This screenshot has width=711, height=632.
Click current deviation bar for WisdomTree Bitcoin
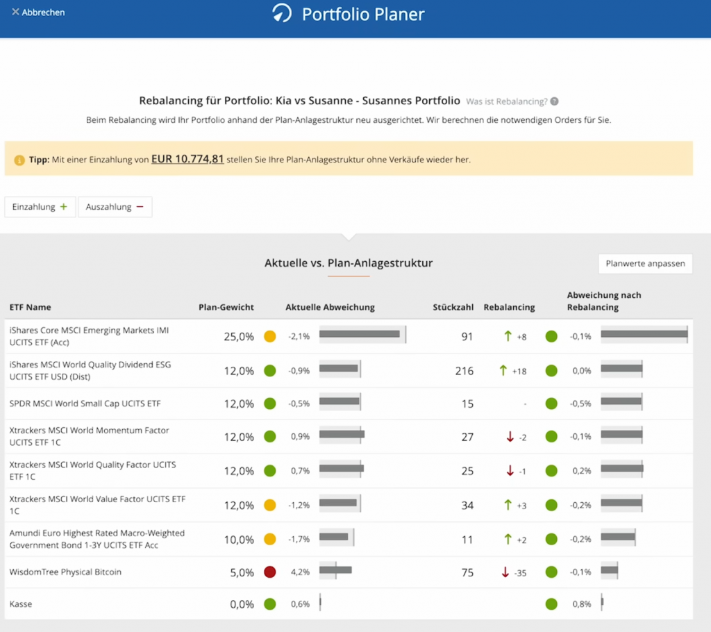pyautogui.click(x=336, y=571)
